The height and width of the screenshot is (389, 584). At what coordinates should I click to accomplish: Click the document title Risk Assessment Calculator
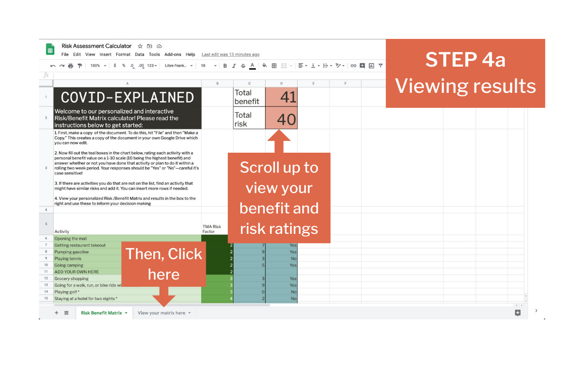coord(96,46)
